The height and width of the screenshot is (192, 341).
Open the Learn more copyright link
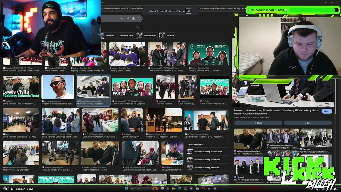point(264,117)
